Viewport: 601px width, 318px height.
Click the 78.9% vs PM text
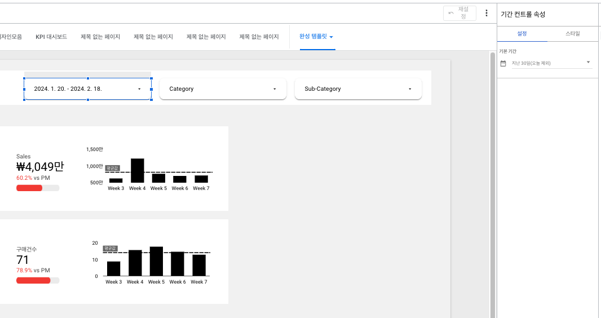click(x=33, y=270)
